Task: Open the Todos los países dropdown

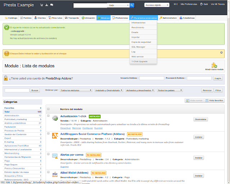Action: coord(170,90)
